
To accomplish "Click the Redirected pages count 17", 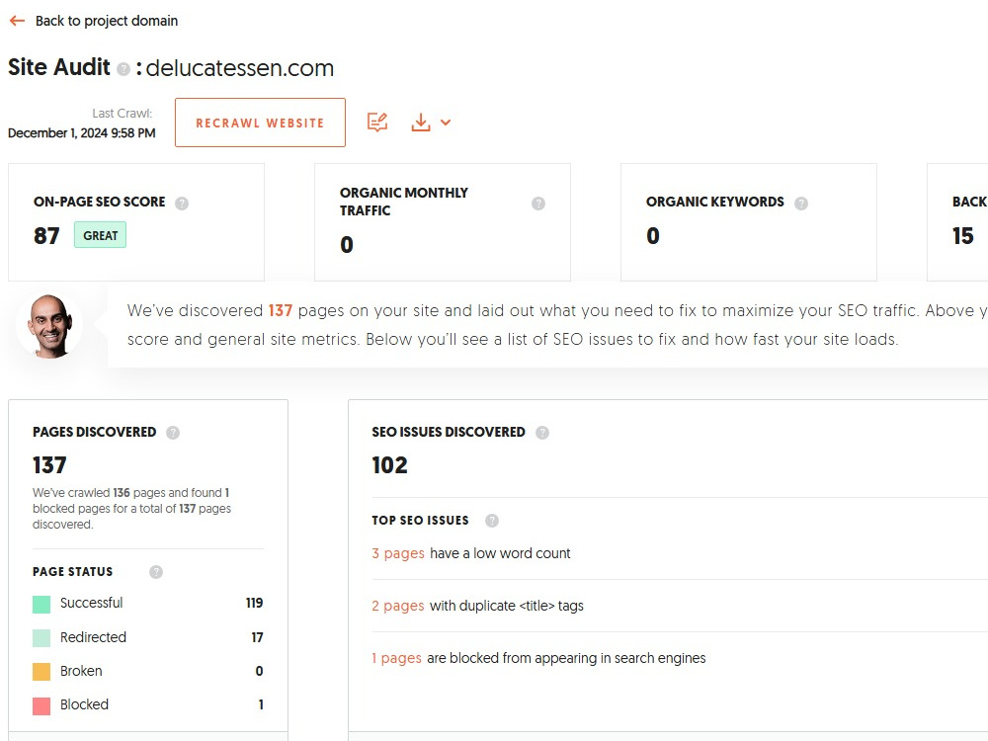I will 257,637.
